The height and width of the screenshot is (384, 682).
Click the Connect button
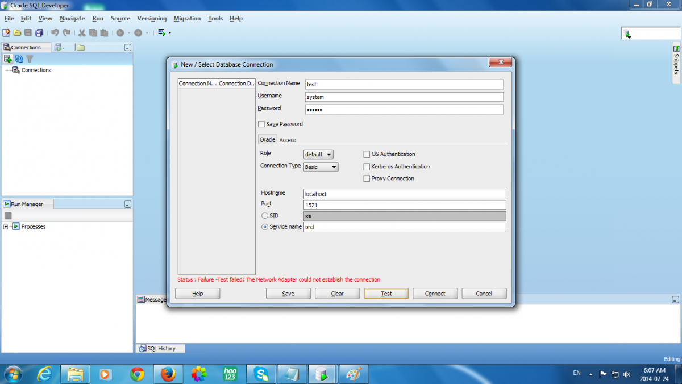point(435,294)
